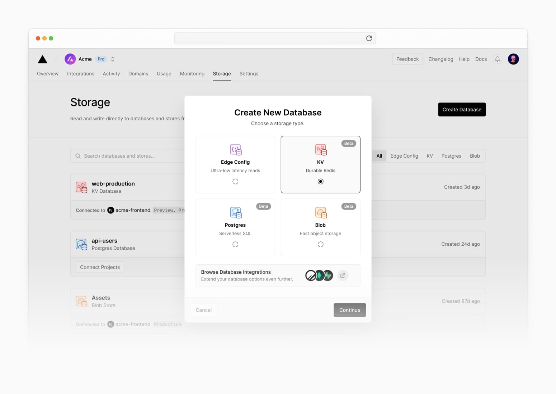Viewport: 556px width, 394px height.
Task: Click Cancel in the dialog
Action: pyautogui.click(x=203, y=310)
